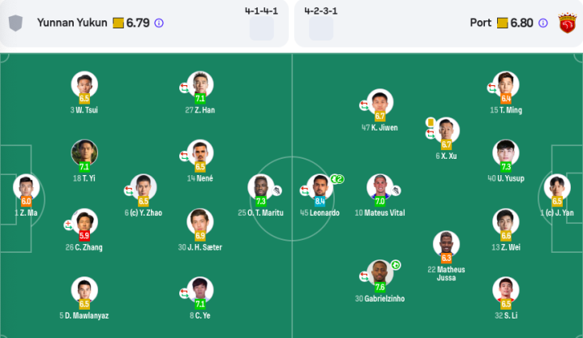Click the info icon next to Yunnan Yukun rating
Screen dimensions: 583x338
(159, 23)
